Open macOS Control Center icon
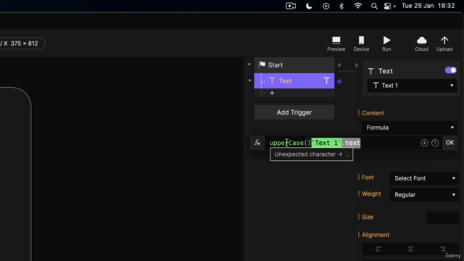The width and height of the screenshot is (464, 261). click(387, 6)
